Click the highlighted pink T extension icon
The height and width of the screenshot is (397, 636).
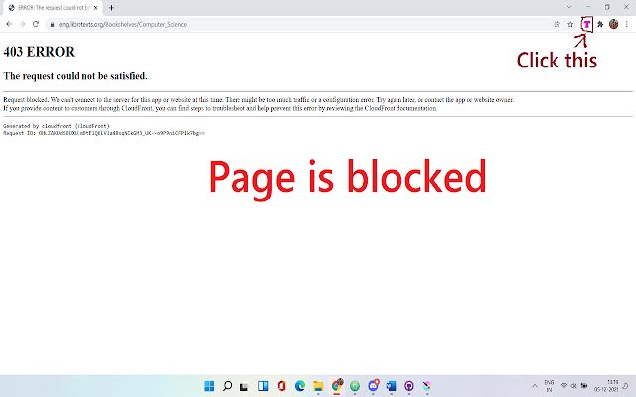(587, 24)
